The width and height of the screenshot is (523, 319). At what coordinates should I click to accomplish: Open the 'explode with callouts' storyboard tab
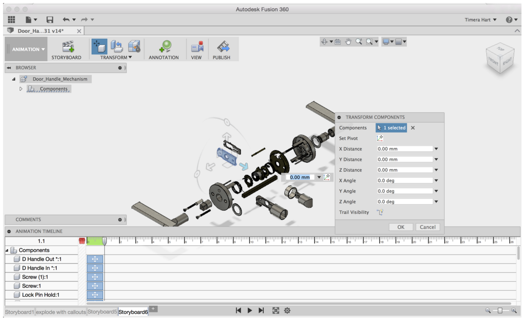coord(61,312)
